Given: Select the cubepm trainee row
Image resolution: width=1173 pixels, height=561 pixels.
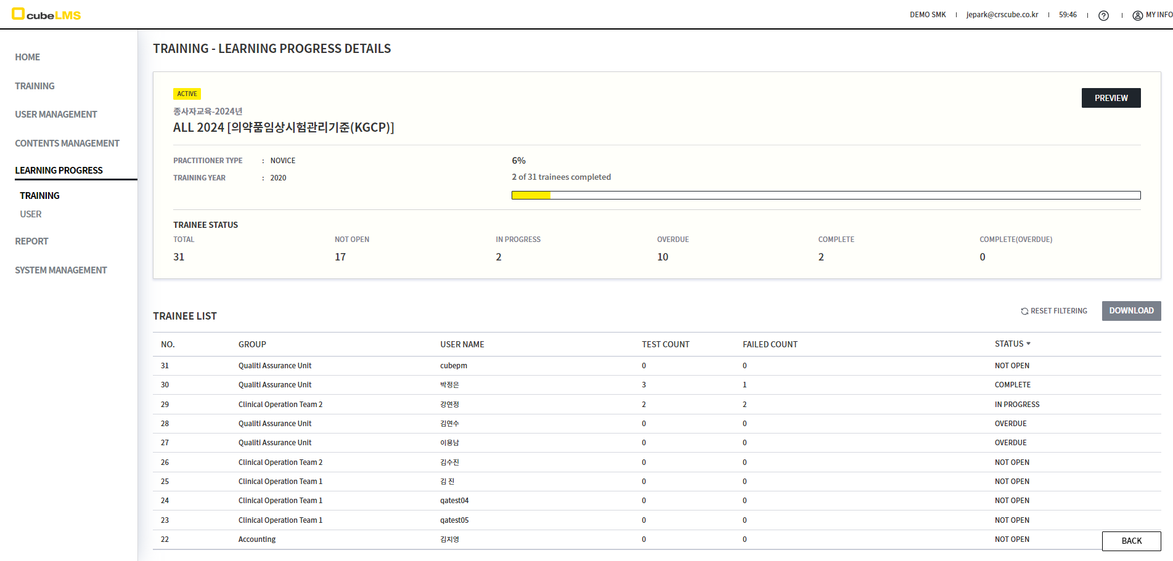Looking at the screenshot, I should (454, 366).
